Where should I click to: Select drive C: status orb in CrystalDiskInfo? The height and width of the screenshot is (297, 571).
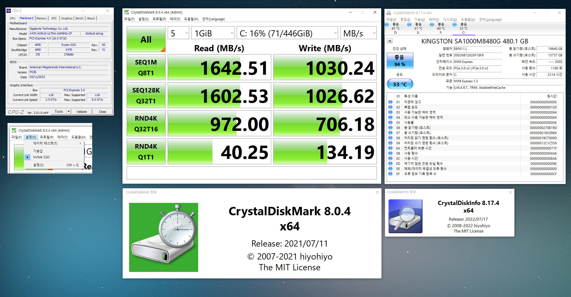click(455, 25)
